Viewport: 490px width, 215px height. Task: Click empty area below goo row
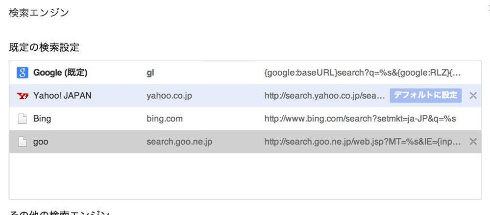coord(245,176)
